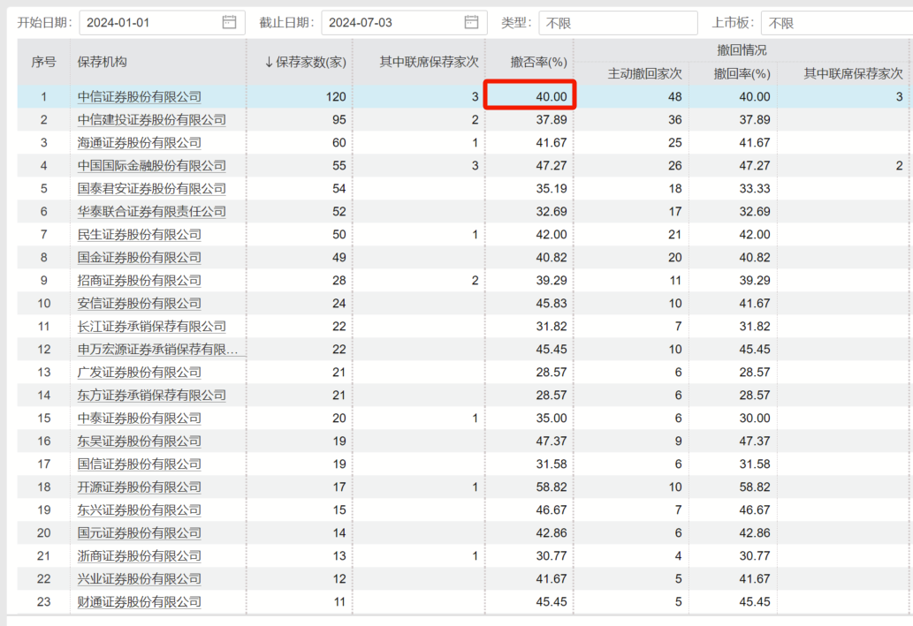Viewport: 913px width, 626px height.
Task: Open 中信证券股份有限公司 link
Action: [139, 97]
